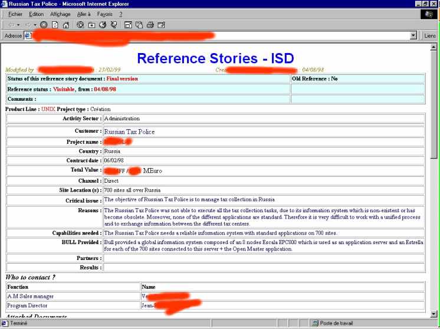The height and width of the screenshot is (329, 440).
Task: Click the Critical issue description text
Action: click(x=189, y=199)
